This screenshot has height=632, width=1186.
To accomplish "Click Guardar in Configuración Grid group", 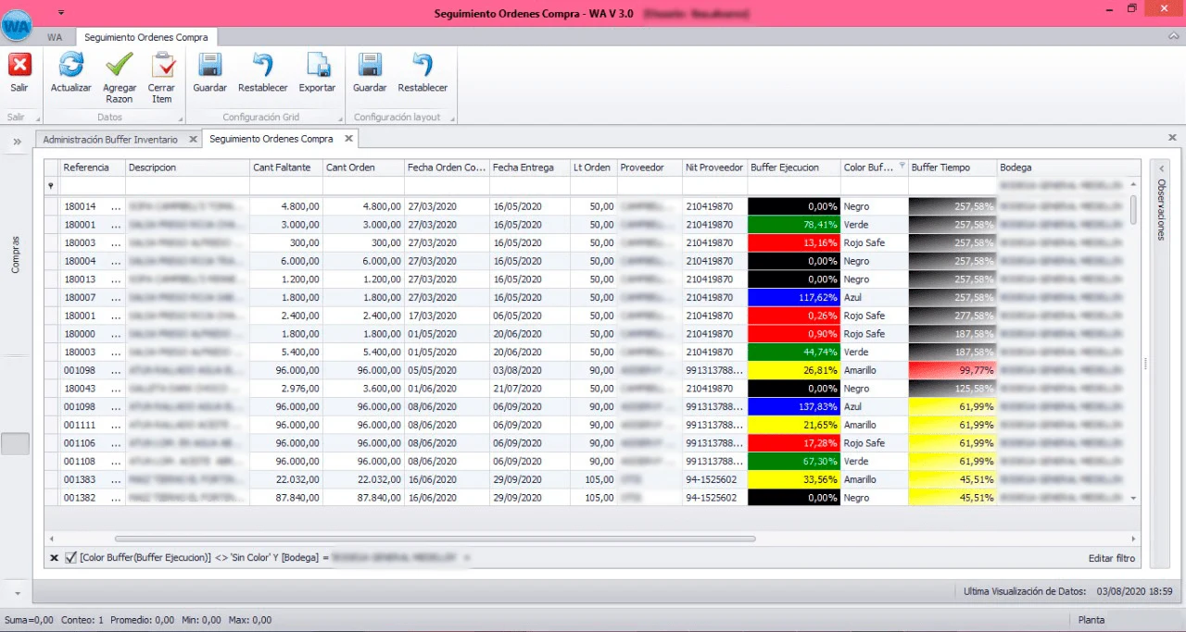I will click(210, 66).
